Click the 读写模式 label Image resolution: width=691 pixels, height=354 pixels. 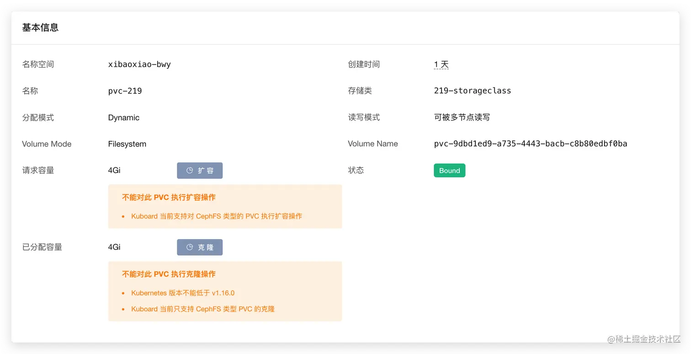[364, 117]
